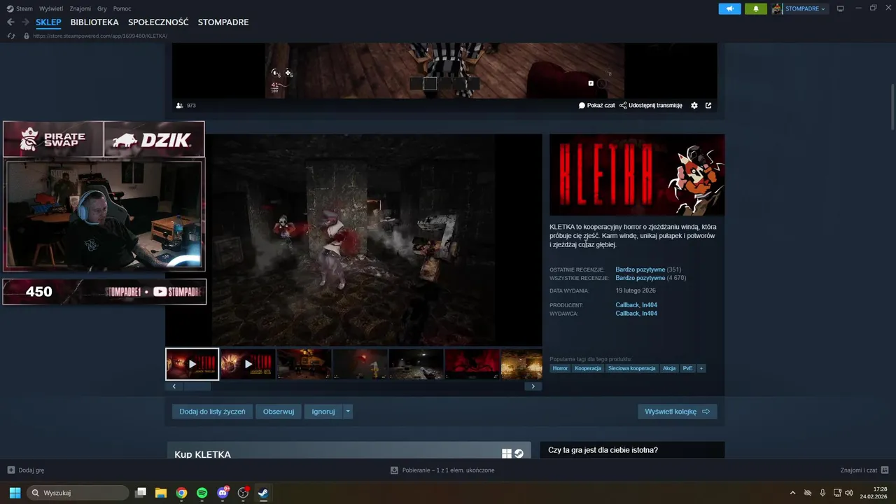The width and height of the screenshot is (896, 504).
Task: Click the padlock icon by the URL
Action: point(27,36)
